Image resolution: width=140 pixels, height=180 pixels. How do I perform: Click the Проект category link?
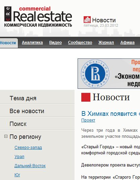[x=88, y=120]
